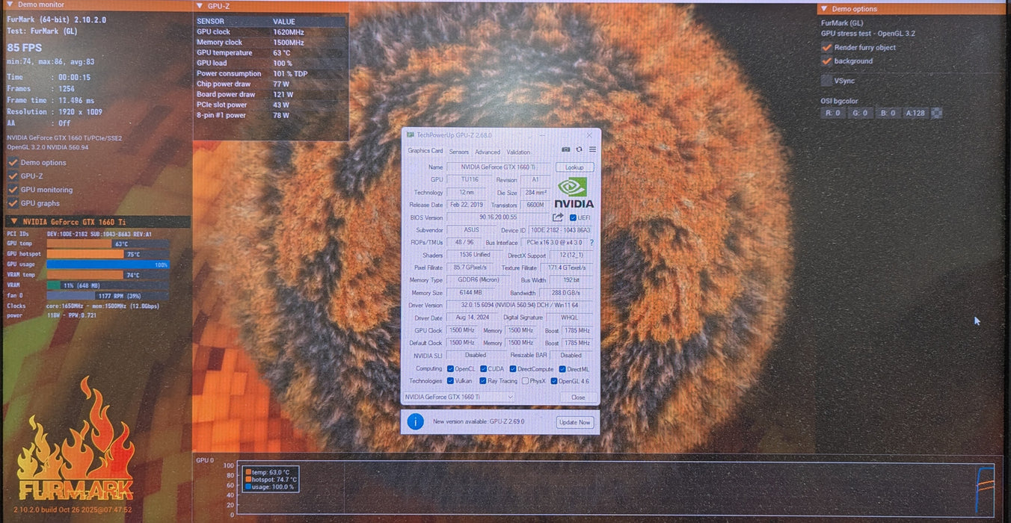
Task: Collapse the GPU-Z sensor overlay panel
Action: 199,6
